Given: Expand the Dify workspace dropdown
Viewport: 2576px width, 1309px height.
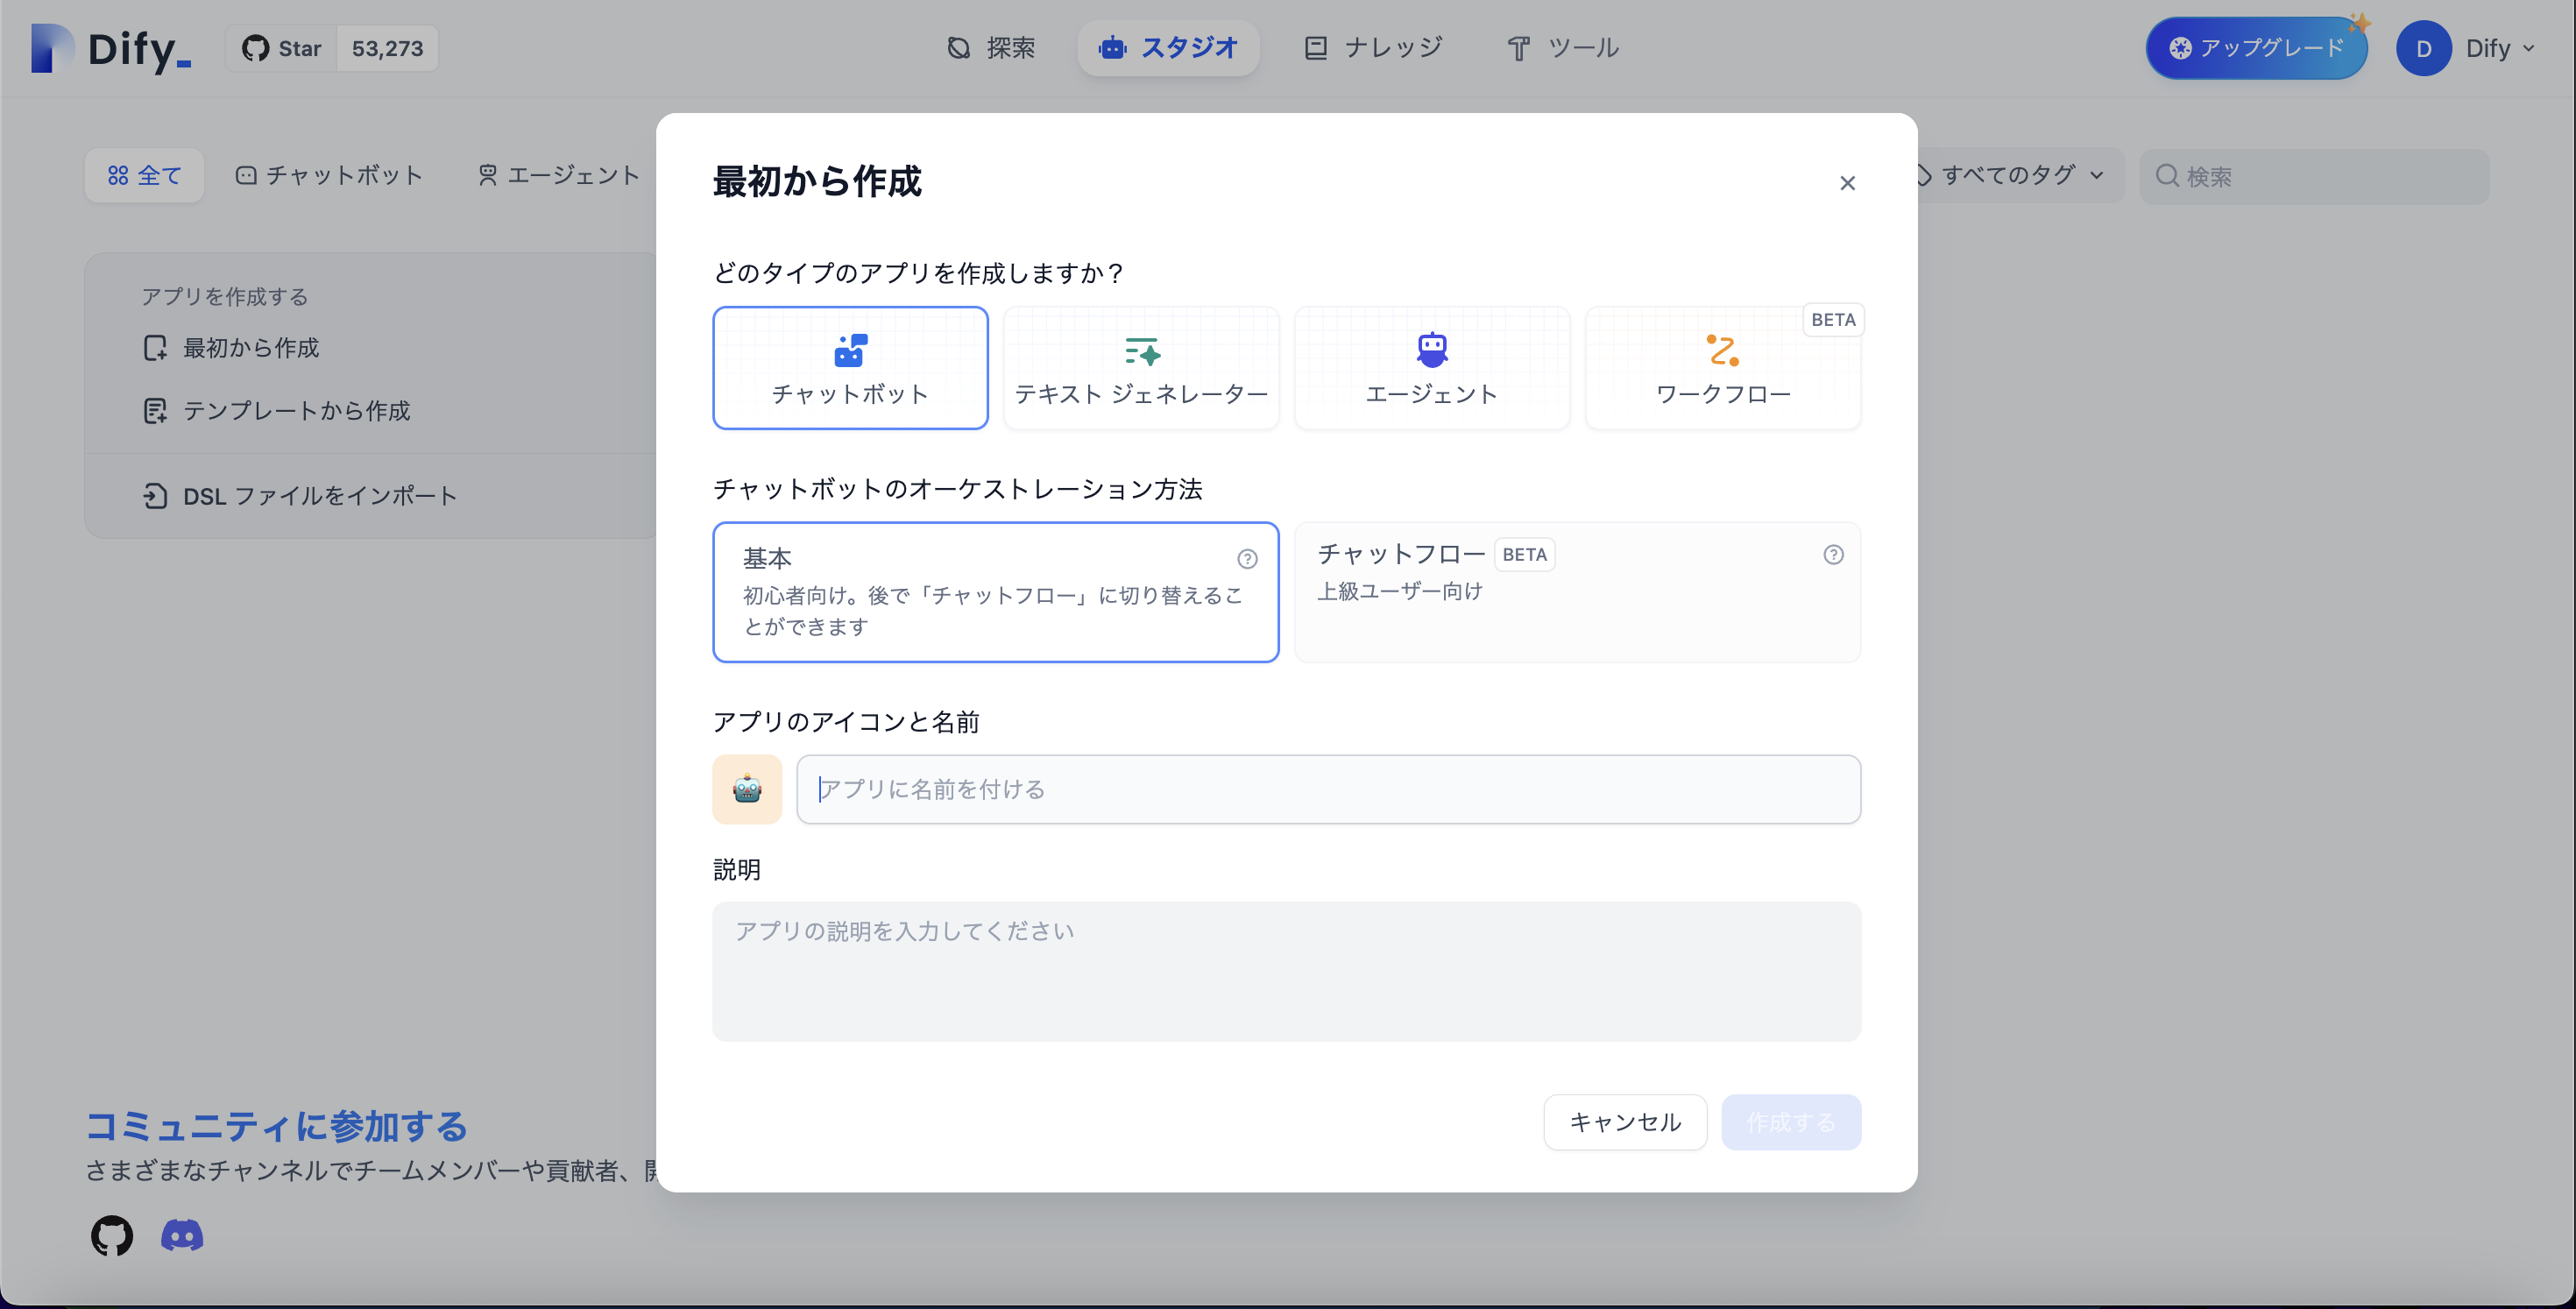Looking at the screenshot, I should point(2497,47).
